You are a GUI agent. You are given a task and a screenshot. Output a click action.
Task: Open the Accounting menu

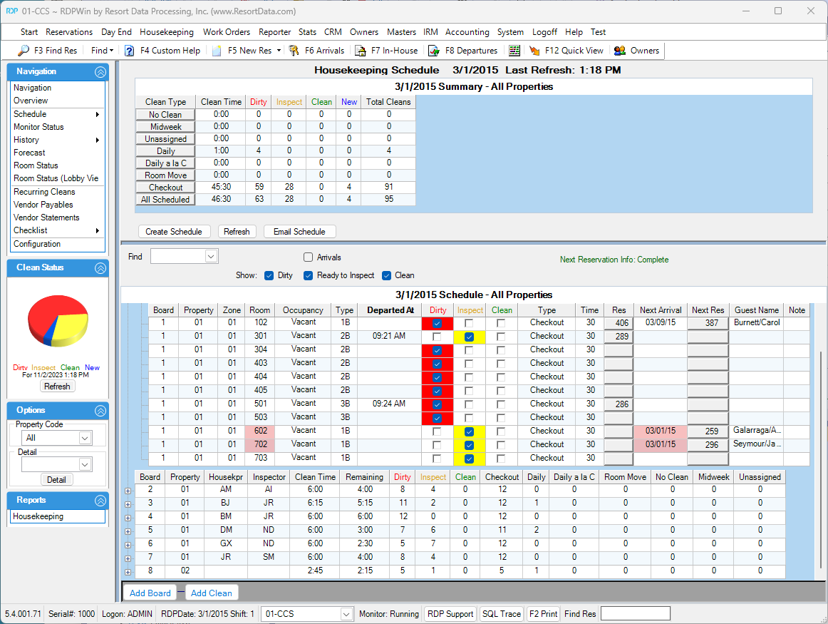(x=467, y=32)
